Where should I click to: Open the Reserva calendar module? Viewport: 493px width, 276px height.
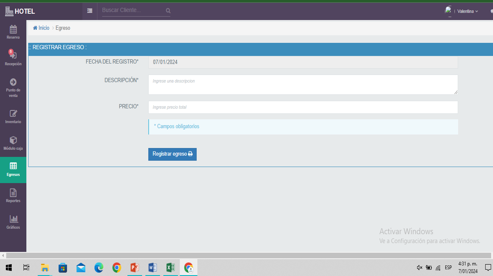pos(13,32)
